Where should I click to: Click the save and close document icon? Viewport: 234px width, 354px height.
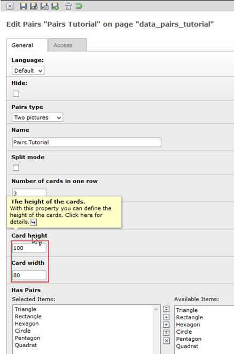pyautogui.click(x=44, y=6)
